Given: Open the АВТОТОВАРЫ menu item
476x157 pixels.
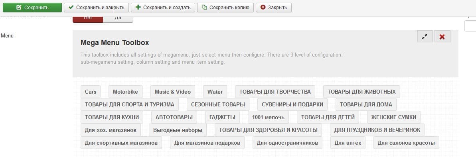Looking at the screenshot, I should click(x=174, y=117).
